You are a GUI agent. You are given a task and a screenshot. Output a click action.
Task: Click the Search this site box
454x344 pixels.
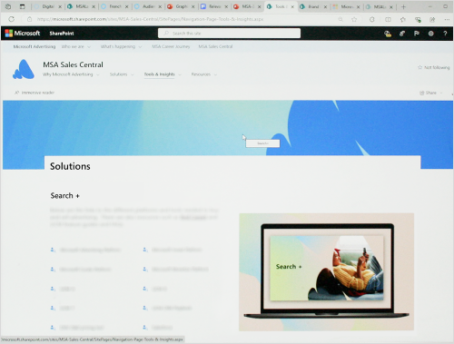(x=229, y=34)
